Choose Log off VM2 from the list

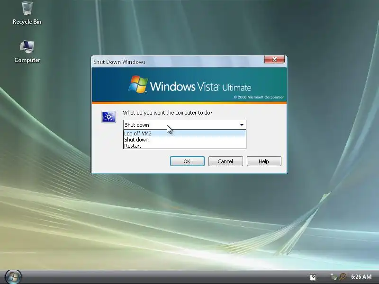click(x=185, y=133)
